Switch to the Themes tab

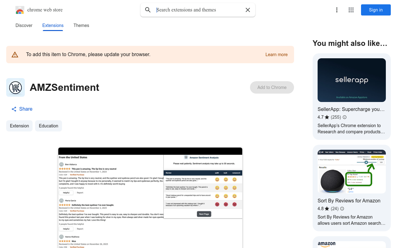[81, 25]
